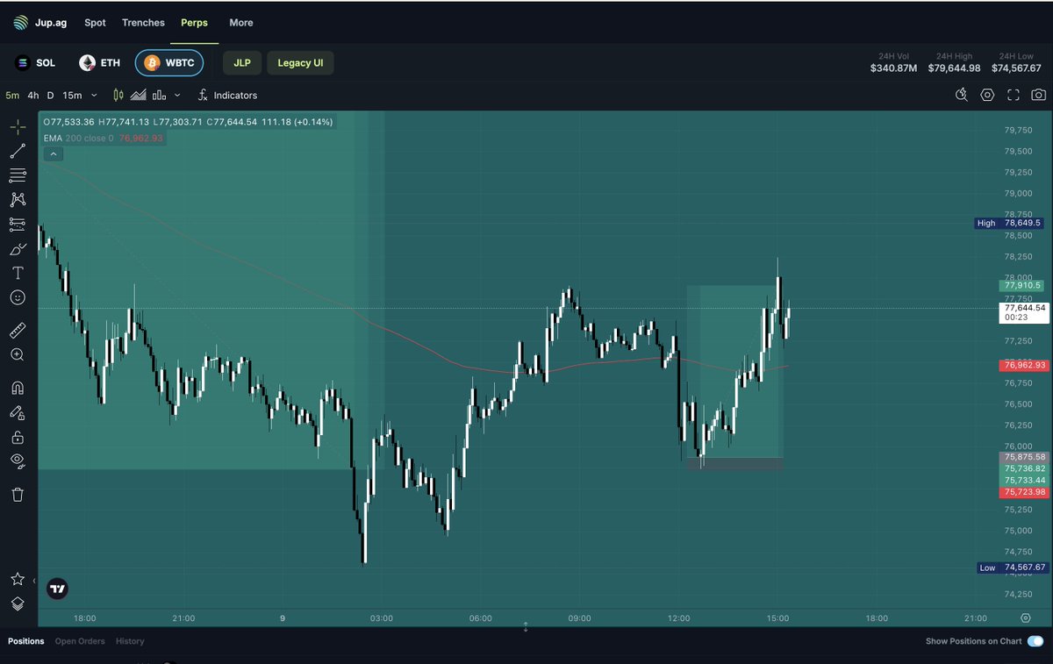
Task: Open the Open Orders tab
Action: click(x=80, y=641)
